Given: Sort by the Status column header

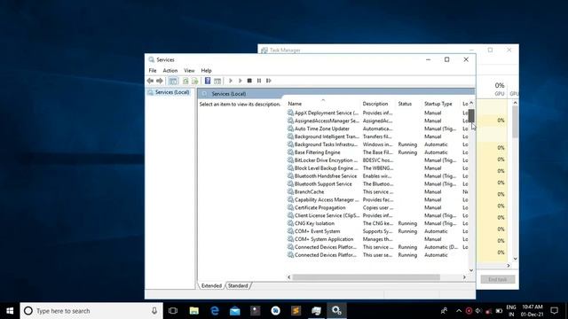Looking at the screenshot, I should coord(409,104).
